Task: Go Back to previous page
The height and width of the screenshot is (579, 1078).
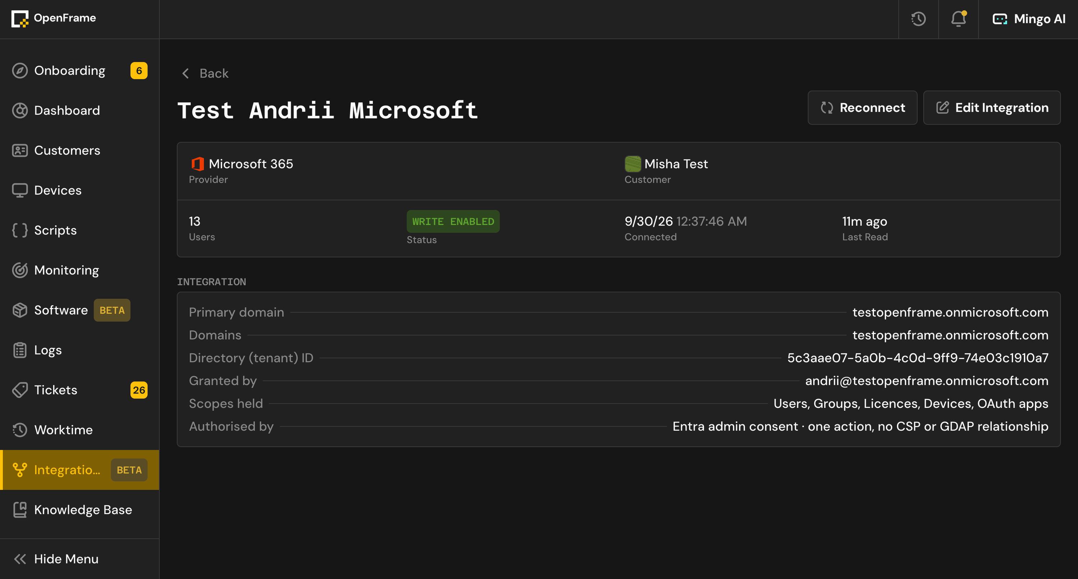Action: click(205, 73)
